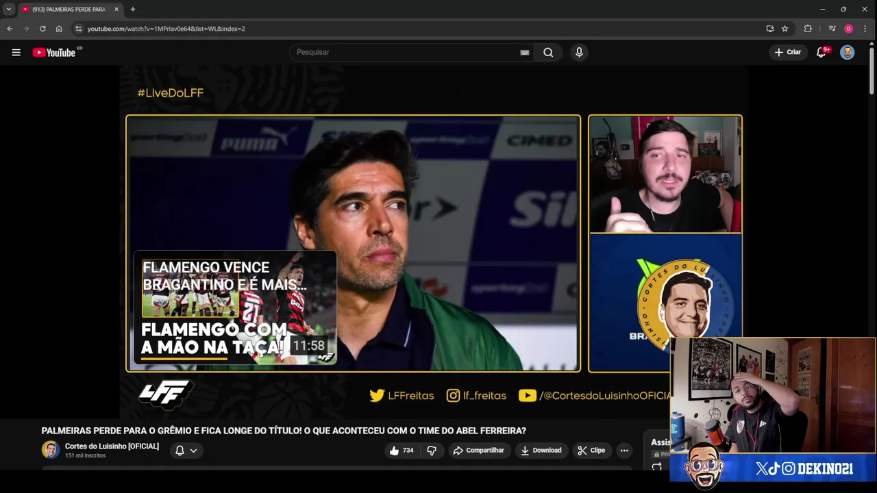Open the YouTube guide hamburger menu
Screen dimensions: 877x493
pos(16,52)
